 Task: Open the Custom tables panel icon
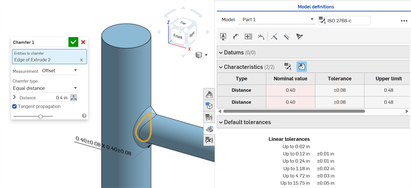(x=209, y=117)
